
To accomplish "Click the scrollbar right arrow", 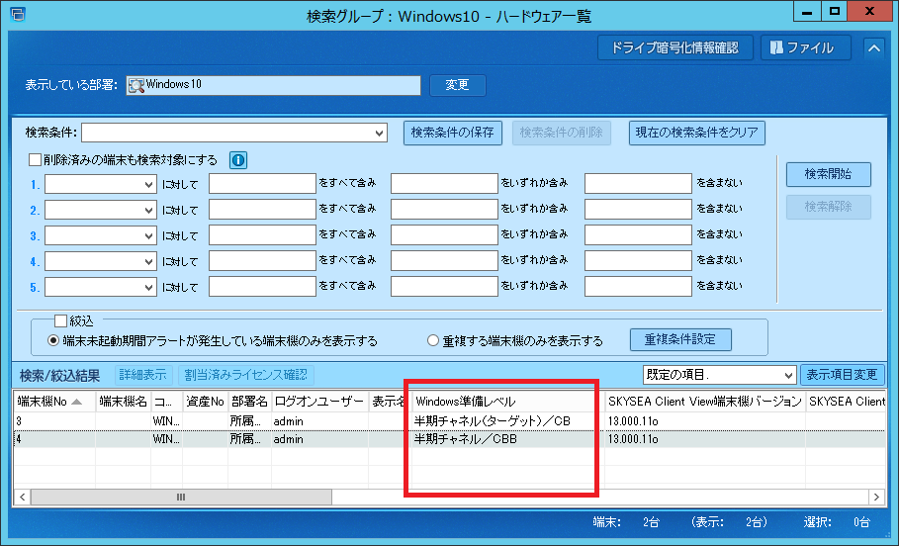I will point(876,497).
